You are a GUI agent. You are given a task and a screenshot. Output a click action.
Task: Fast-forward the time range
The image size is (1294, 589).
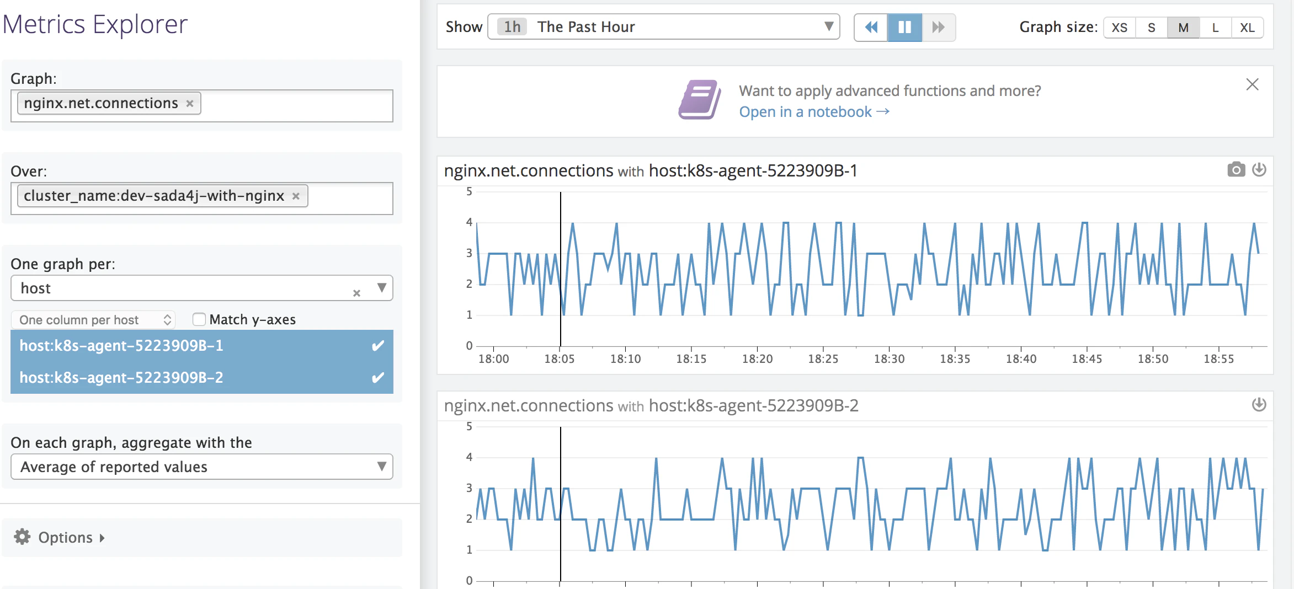(938, 27)
